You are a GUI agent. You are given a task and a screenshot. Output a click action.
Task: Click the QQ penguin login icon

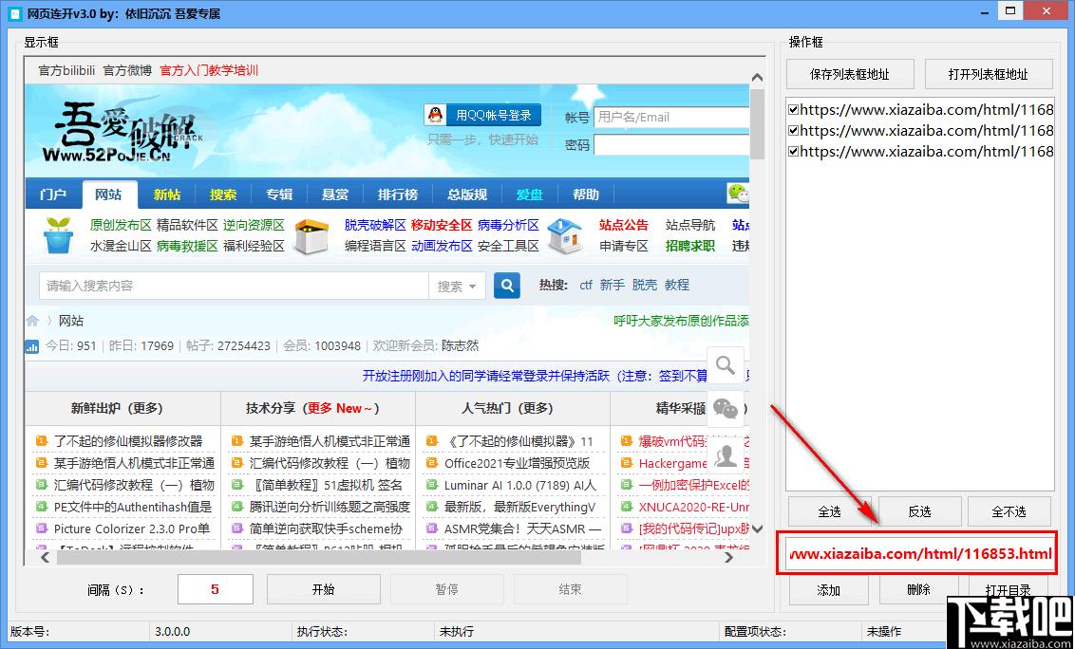[435, 115]
